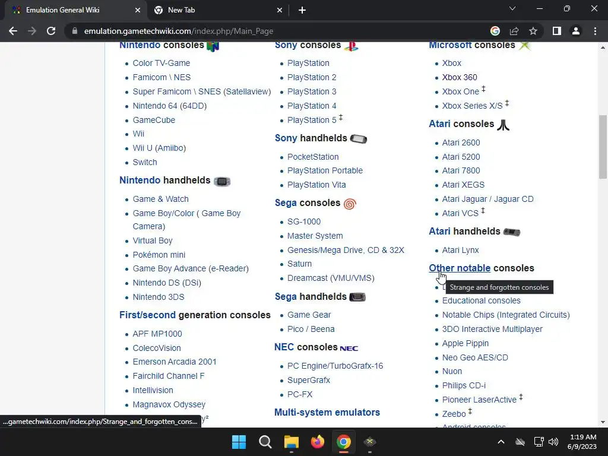Open the Chrome profile icon
Image resolution: width=608 pixels, height=456 pixels.
click(x=576, y=31)
